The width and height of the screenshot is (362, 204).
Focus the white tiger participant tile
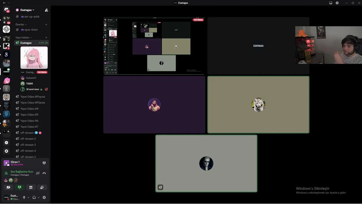[x=258, y=105]
